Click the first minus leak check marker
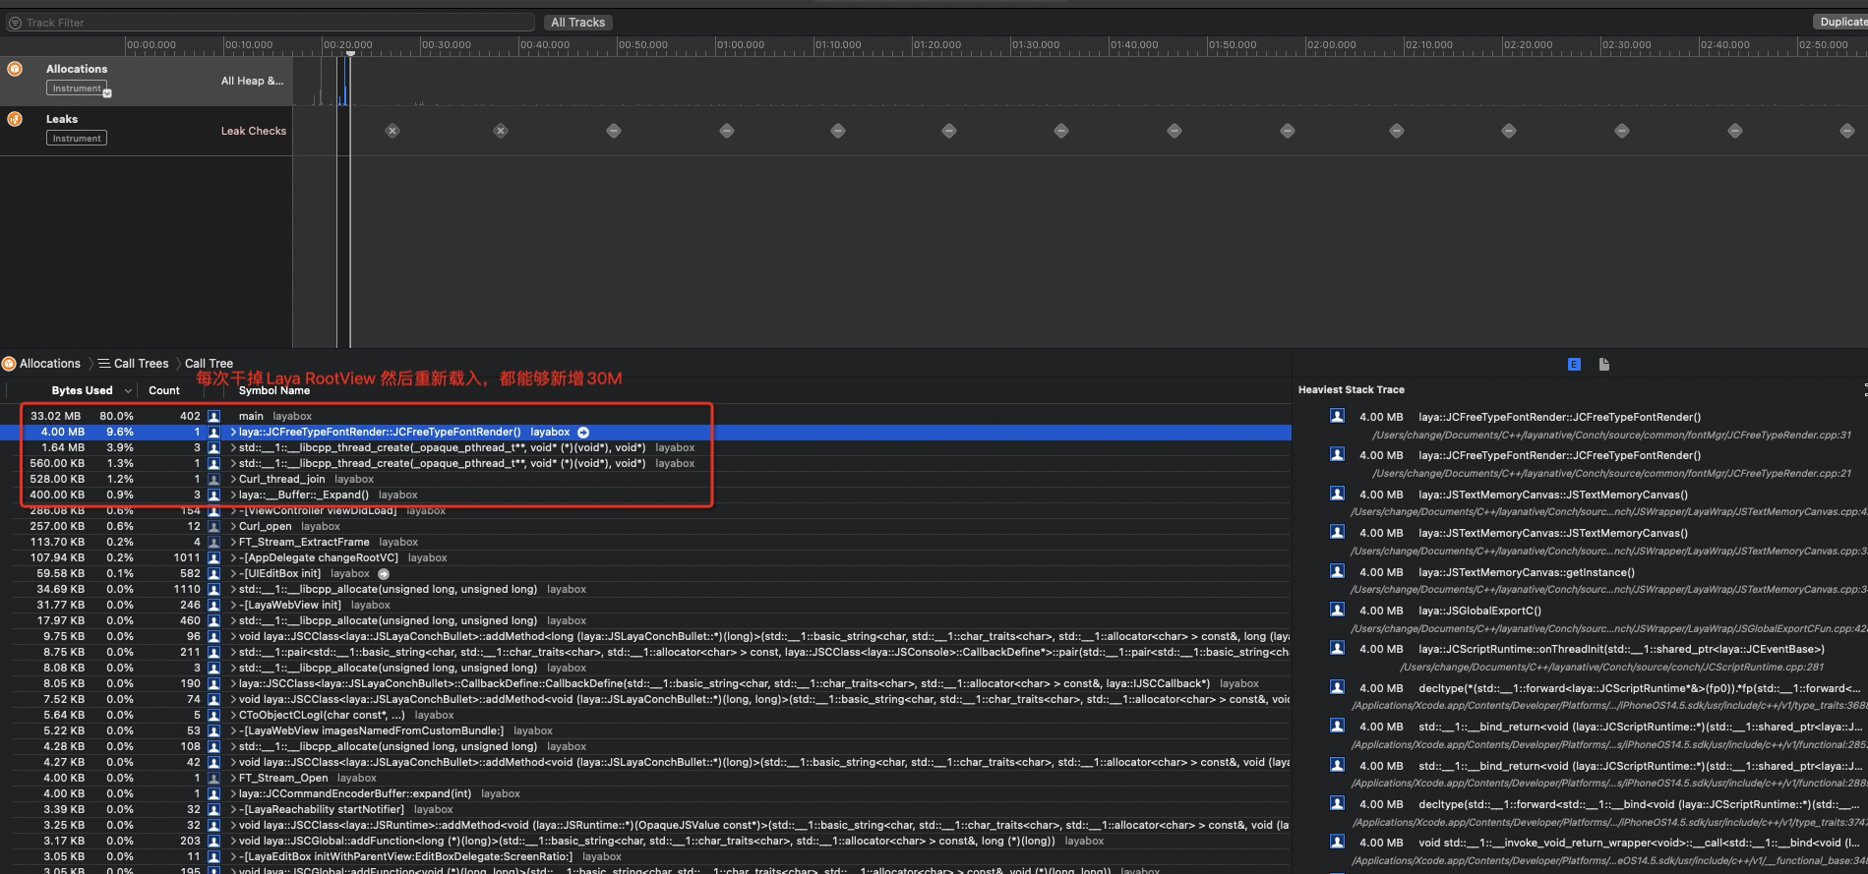This screenshot has width=1868, height=874. pyautogui.click(x=614, y=131)
